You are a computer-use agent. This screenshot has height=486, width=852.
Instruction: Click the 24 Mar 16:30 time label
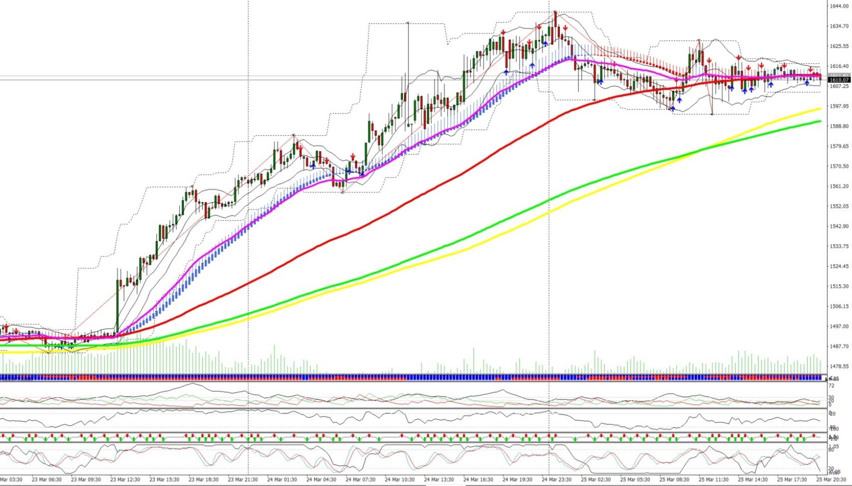coord(478,480)
